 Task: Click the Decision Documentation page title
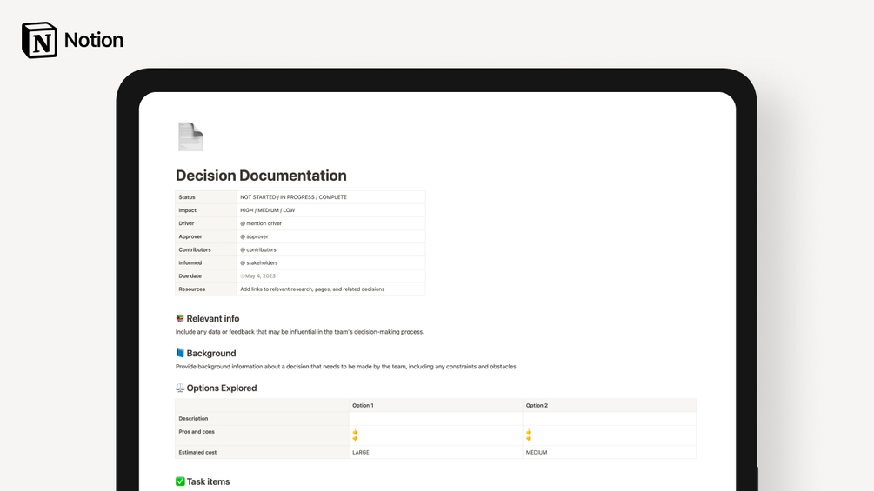(x=261, y=176)
